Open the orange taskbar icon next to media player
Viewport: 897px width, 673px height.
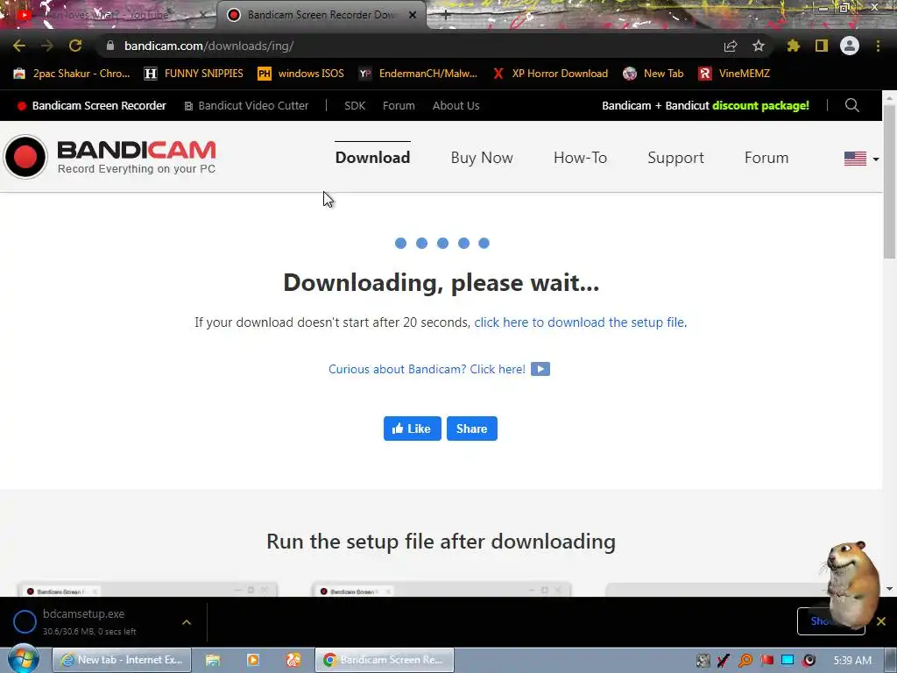[293, 660]
